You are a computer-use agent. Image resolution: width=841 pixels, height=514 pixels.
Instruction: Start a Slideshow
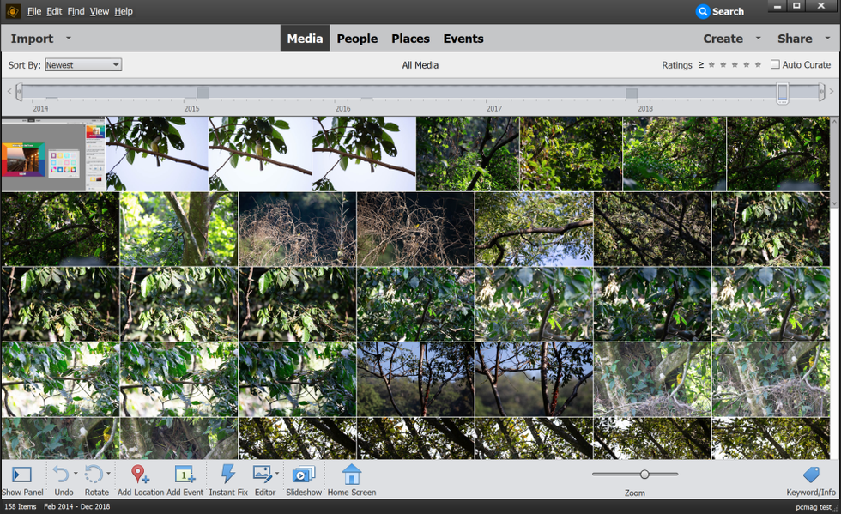303,474
